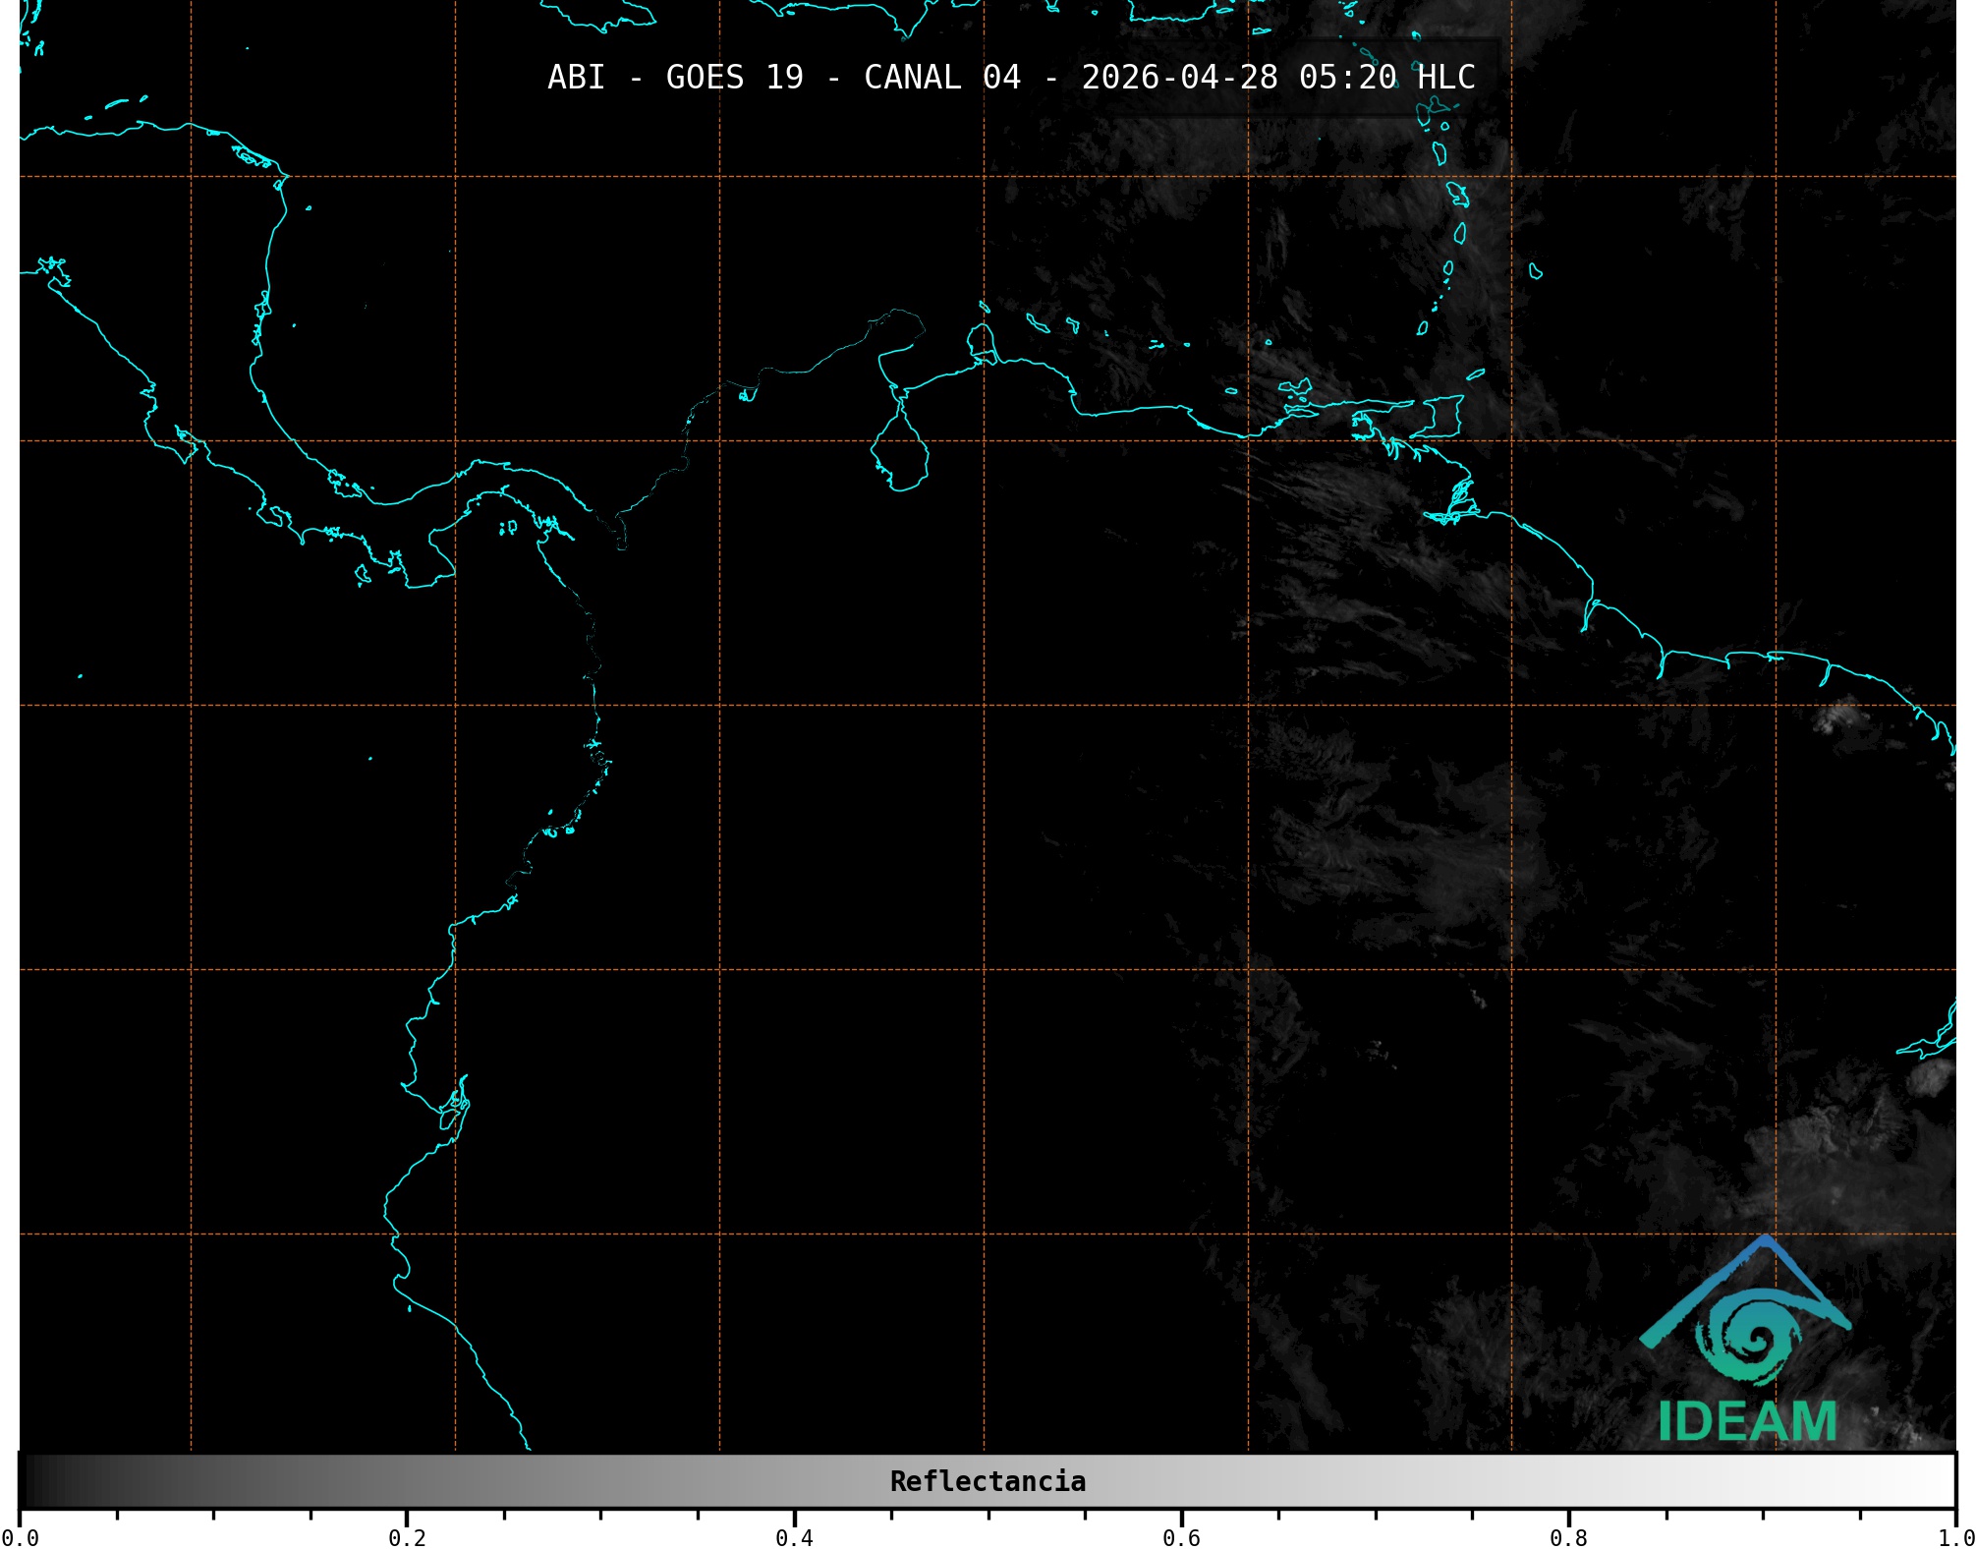1976x1550 pixels.
Task: Click the 0.8 tick label on the colorbar
Action: [x=1568, y=1538]
